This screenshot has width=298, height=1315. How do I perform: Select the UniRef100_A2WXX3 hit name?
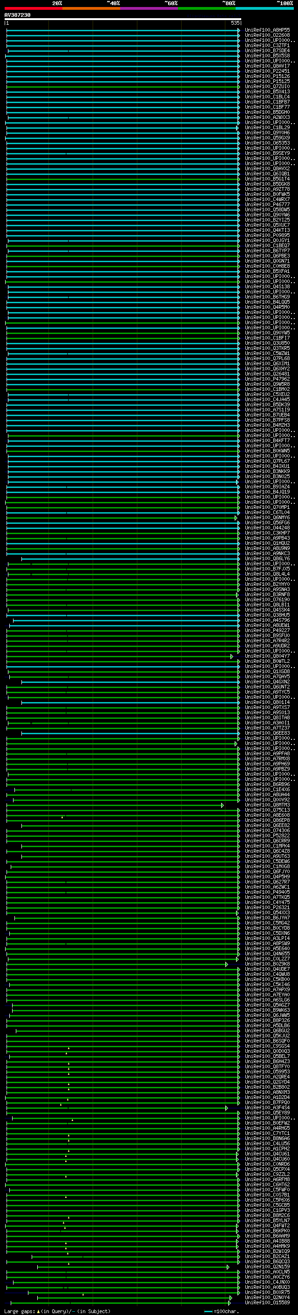[267, 118]
